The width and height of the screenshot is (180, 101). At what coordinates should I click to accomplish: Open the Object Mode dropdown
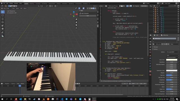coord(6,8)
